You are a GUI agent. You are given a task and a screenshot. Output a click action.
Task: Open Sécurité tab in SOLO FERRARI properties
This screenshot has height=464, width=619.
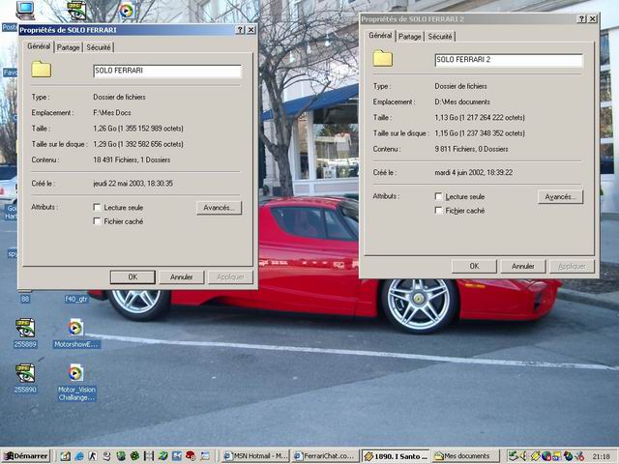[99, 47]
